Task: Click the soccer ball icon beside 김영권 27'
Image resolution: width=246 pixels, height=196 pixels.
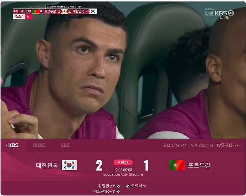Action: [x=118, y=186]
